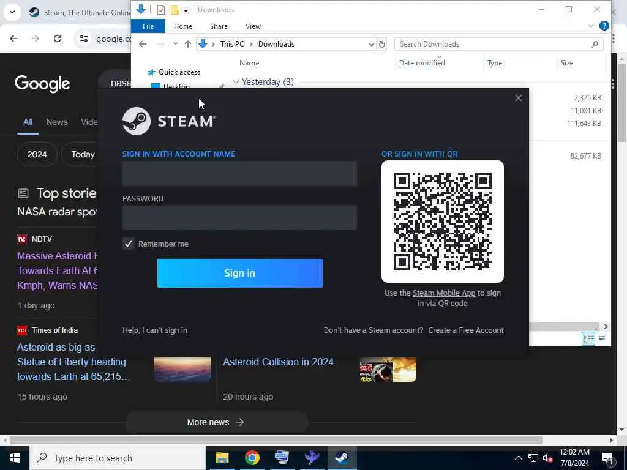The image size is (627, 470).
Task: Switch to the News tab on Google
Action: point(57,122)
